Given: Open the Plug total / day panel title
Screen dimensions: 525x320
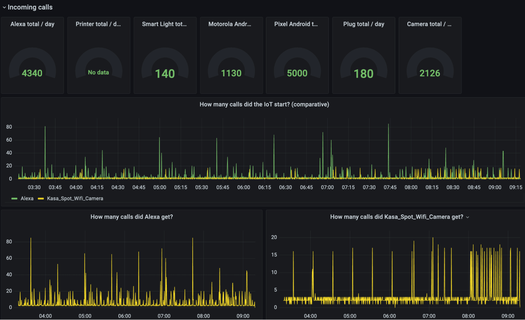Looking at the screenshot, I should point(364,24).
